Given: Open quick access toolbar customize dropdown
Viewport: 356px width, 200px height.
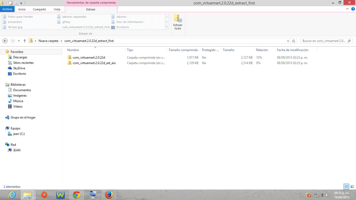Looking at the screenshot, I should click(x=21, y=3).
